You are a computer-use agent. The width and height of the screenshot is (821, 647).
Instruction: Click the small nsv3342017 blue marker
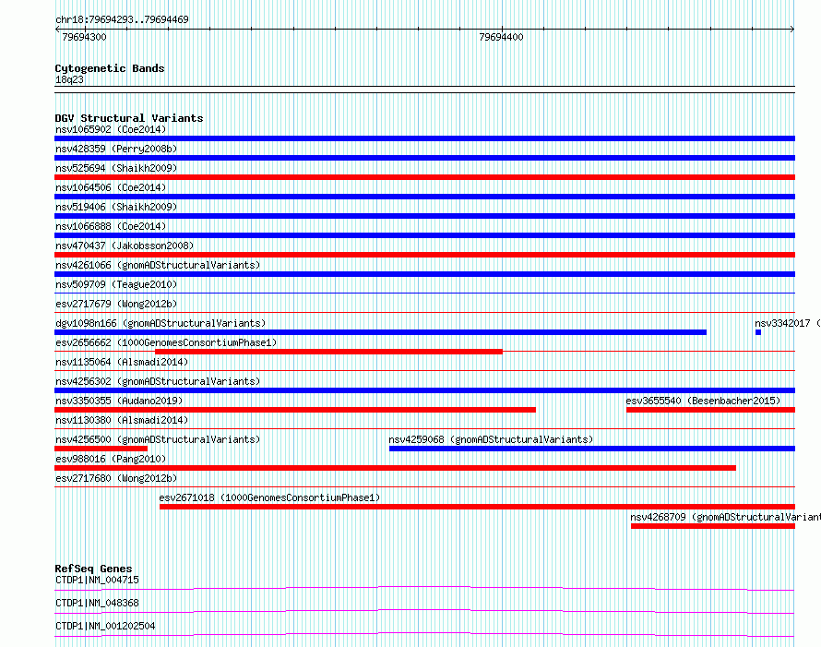click(x=758, y=332)
